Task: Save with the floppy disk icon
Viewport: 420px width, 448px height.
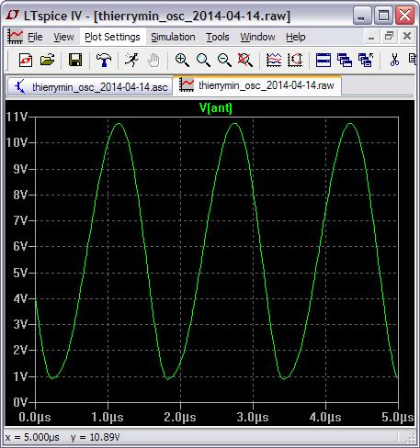Action: [75, 60]
